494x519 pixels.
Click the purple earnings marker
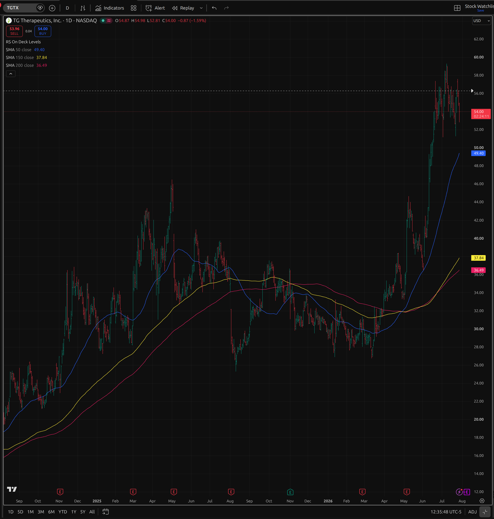point(466,492)
